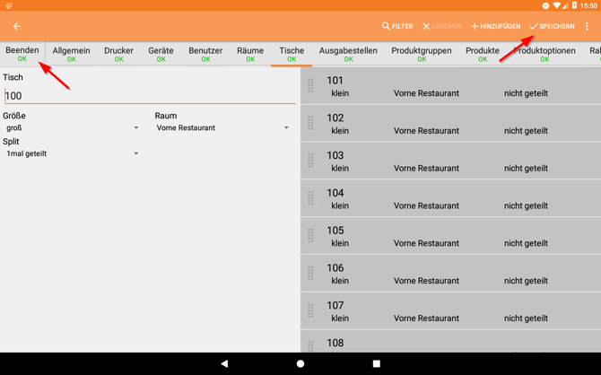Click the drag handle beside table 105
601x375 pixels.
click(x=310, y=236)
